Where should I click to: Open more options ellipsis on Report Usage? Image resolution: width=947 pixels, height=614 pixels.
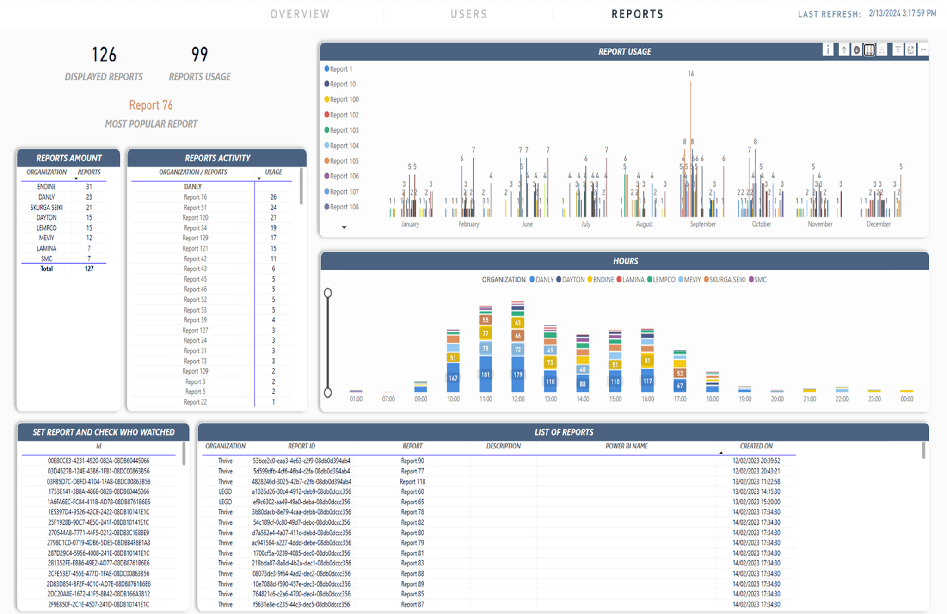point(923,49)
